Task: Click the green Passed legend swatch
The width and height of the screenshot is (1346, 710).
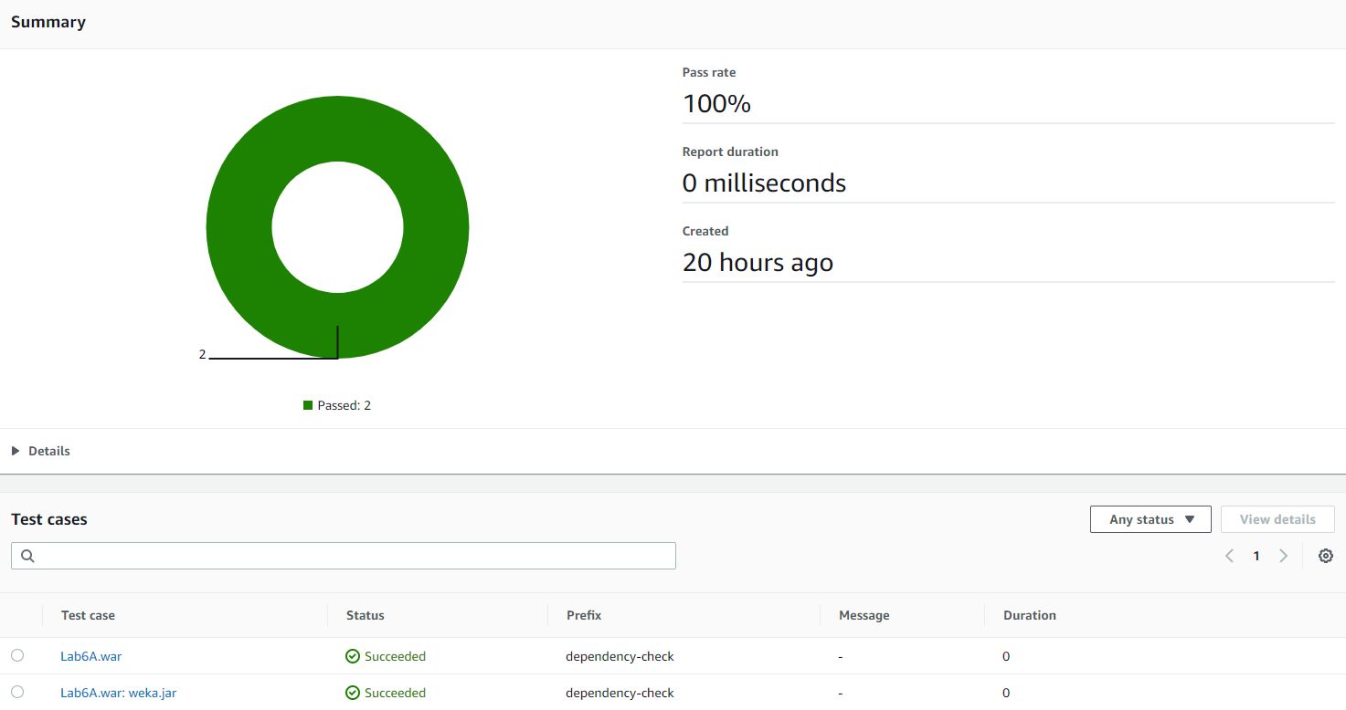Action: (308, 405)
